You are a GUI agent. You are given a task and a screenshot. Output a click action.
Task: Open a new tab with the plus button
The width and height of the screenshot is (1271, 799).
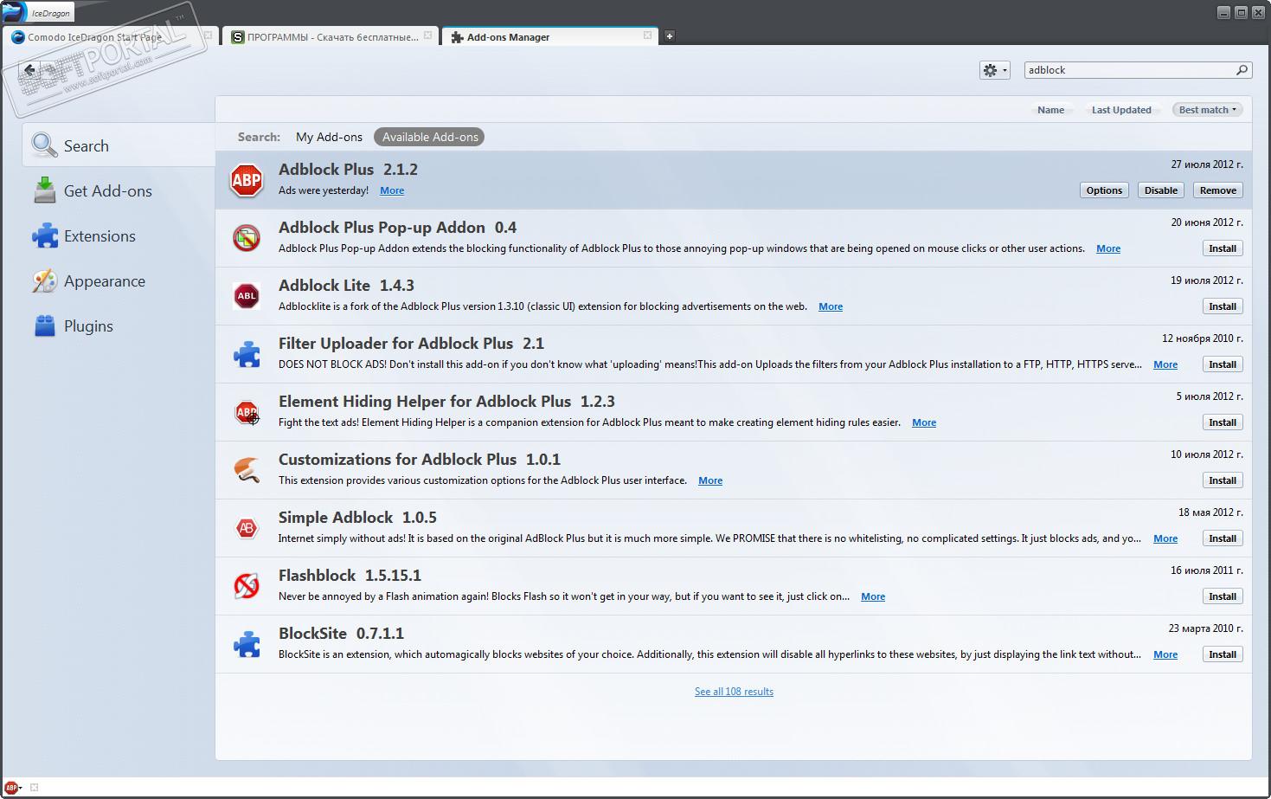[669, 36]
